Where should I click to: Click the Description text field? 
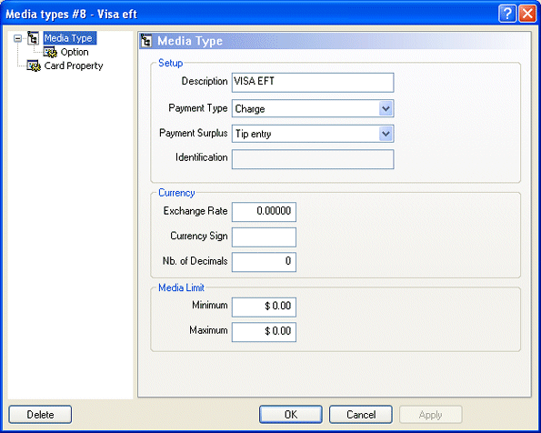(313, 83)
